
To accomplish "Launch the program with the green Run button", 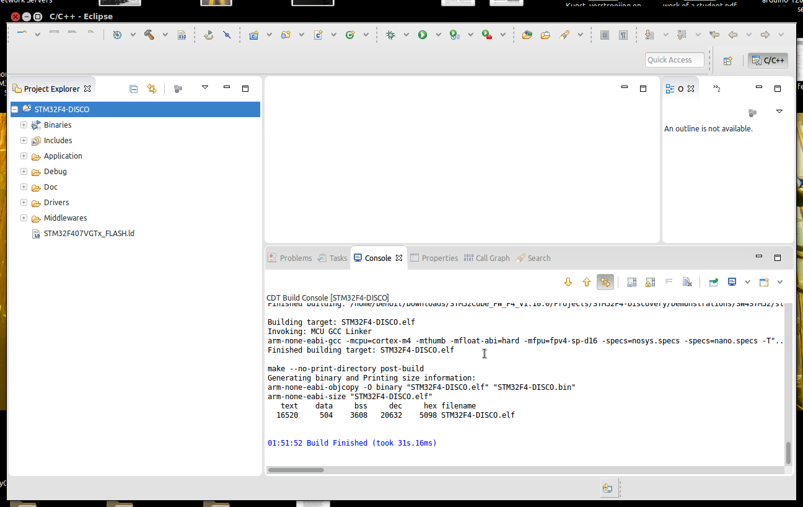I will coord(423,35).
